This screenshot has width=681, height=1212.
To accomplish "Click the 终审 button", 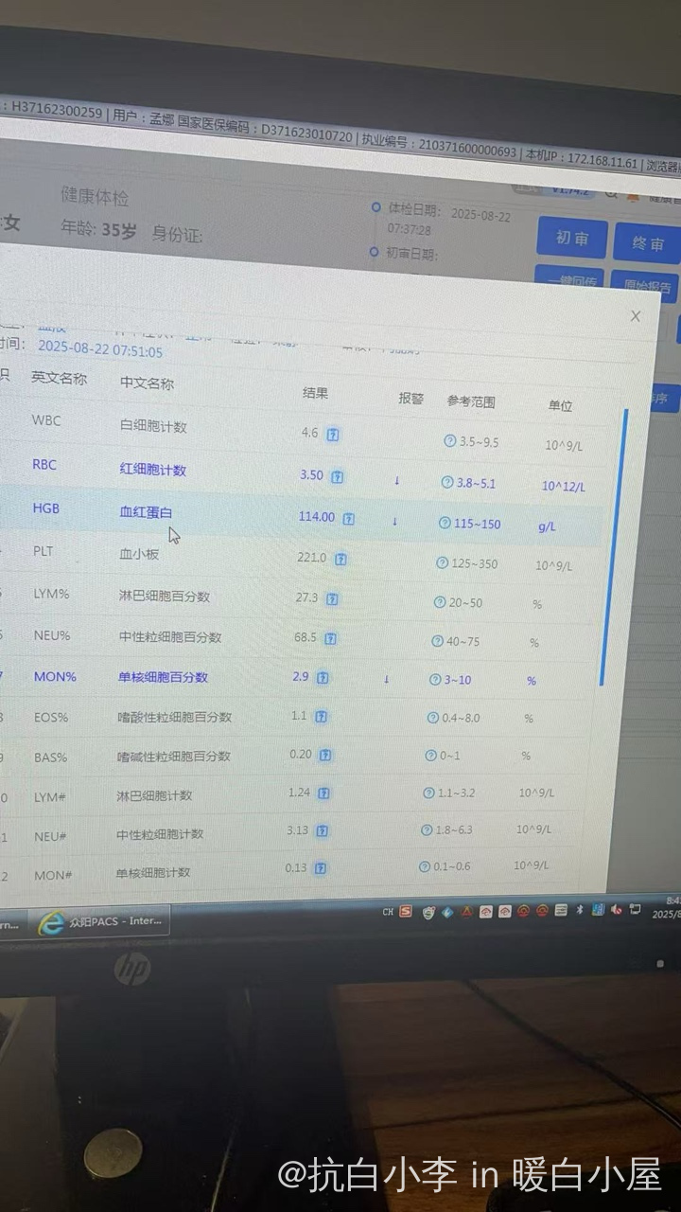I will click(648, 243).
